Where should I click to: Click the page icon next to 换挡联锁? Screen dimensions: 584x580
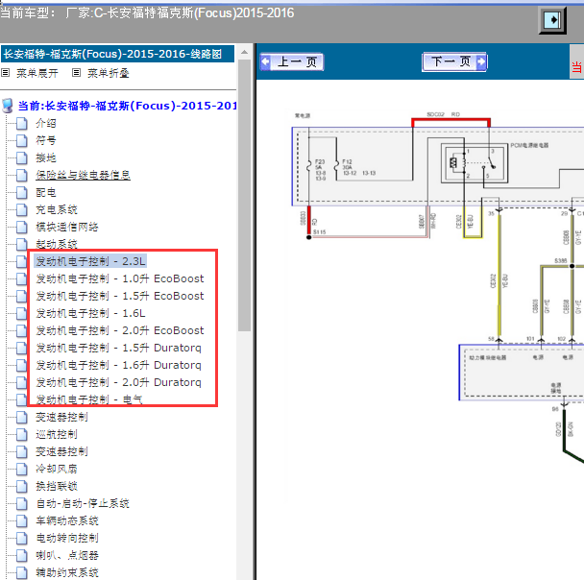[22, 486]
